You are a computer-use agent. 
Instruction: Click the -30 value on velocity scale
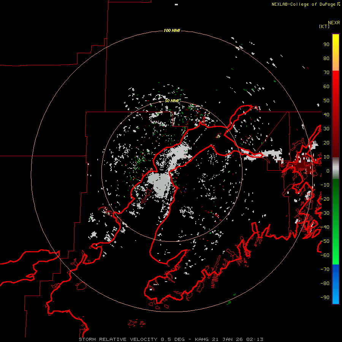coord(325,213)
